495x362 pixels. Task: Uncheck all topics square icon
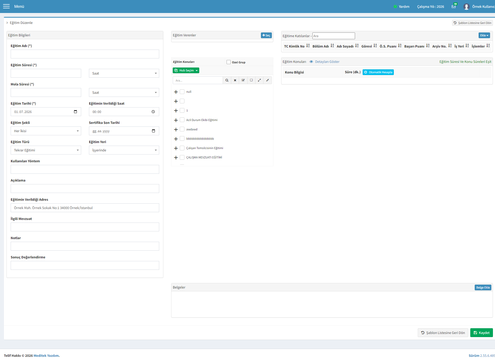point(251,80)
